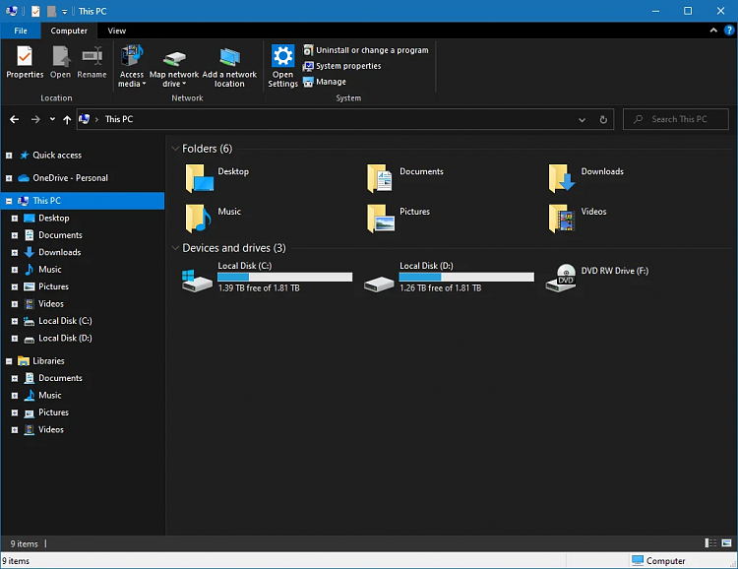Open Help via the question mark icon
The height and width of the screenshot is (569, 738).
pyautogui.click(x=729, y=31)
